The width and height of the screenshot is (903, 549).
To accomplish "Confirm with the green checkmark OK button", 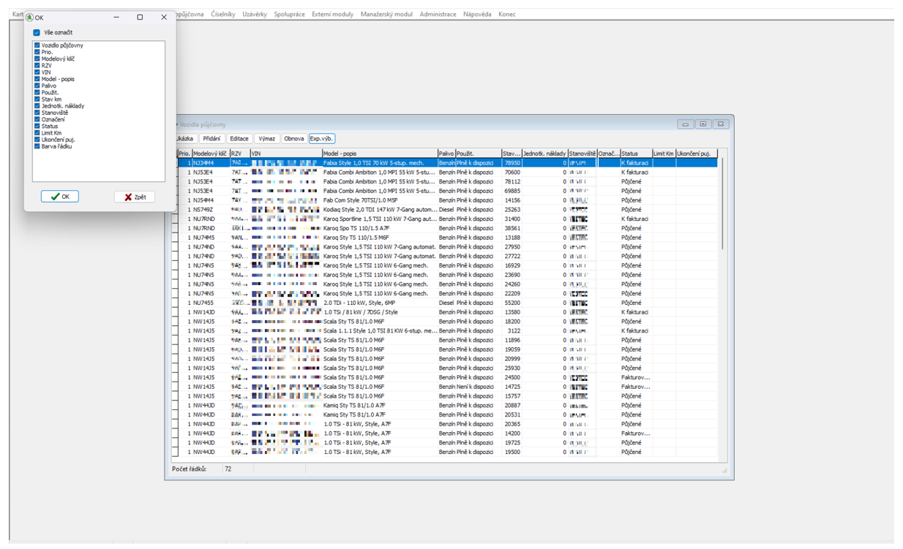I will click(x=60, y=197).
